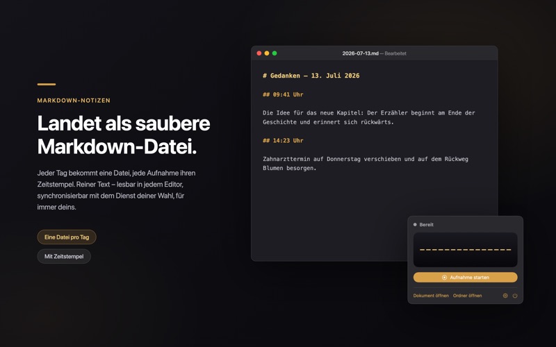Click the heading Gedanken — 13. Juli 2026

pos(311,76)
